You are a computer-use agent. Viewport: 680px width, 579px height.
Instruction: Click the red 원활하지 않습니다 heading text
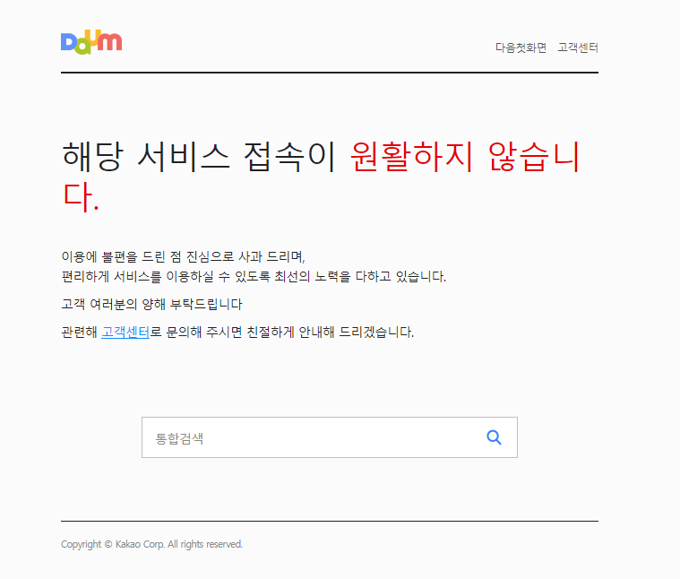465,157
